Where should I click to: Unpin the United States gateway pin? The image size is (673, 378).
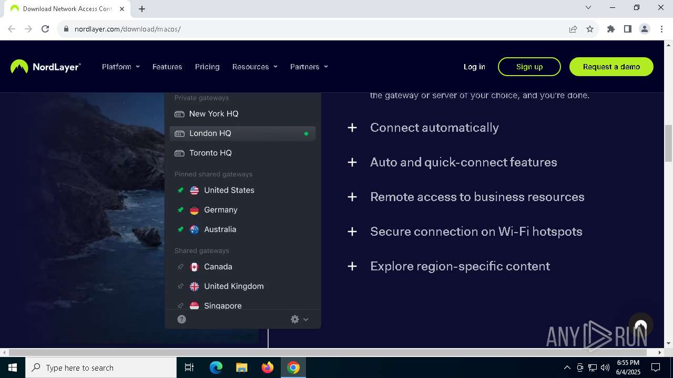point(180,190)
